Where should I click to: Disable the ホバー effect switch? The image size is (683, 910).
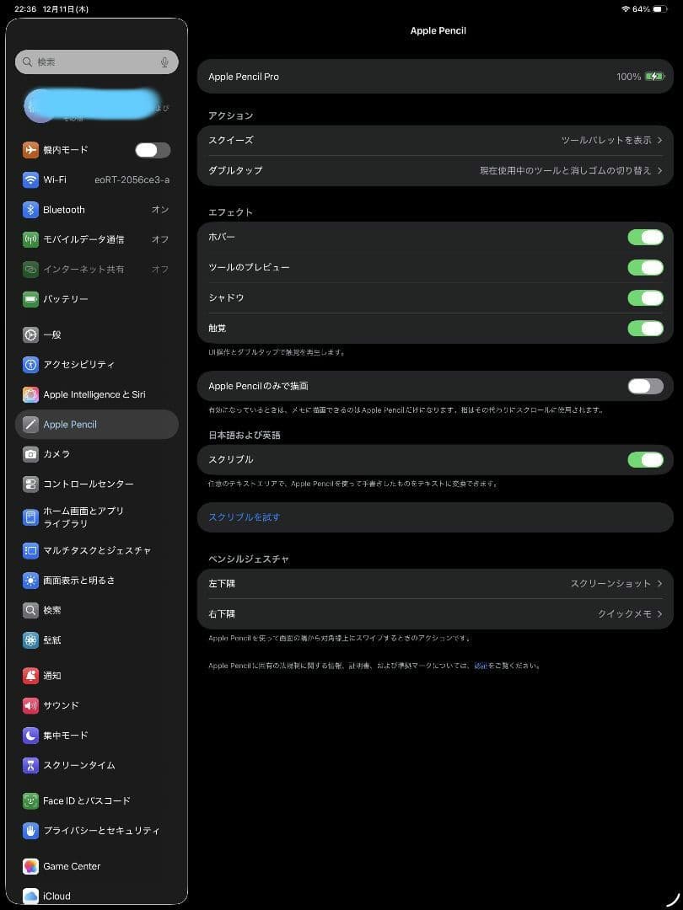coord(645,237)
